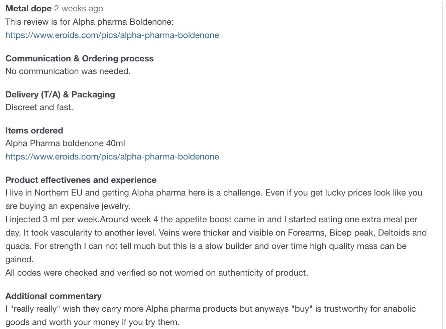Viewport: 446px width, 329px height.
Task: Open the boldenone link under the review intro
Action: [112, 35]
